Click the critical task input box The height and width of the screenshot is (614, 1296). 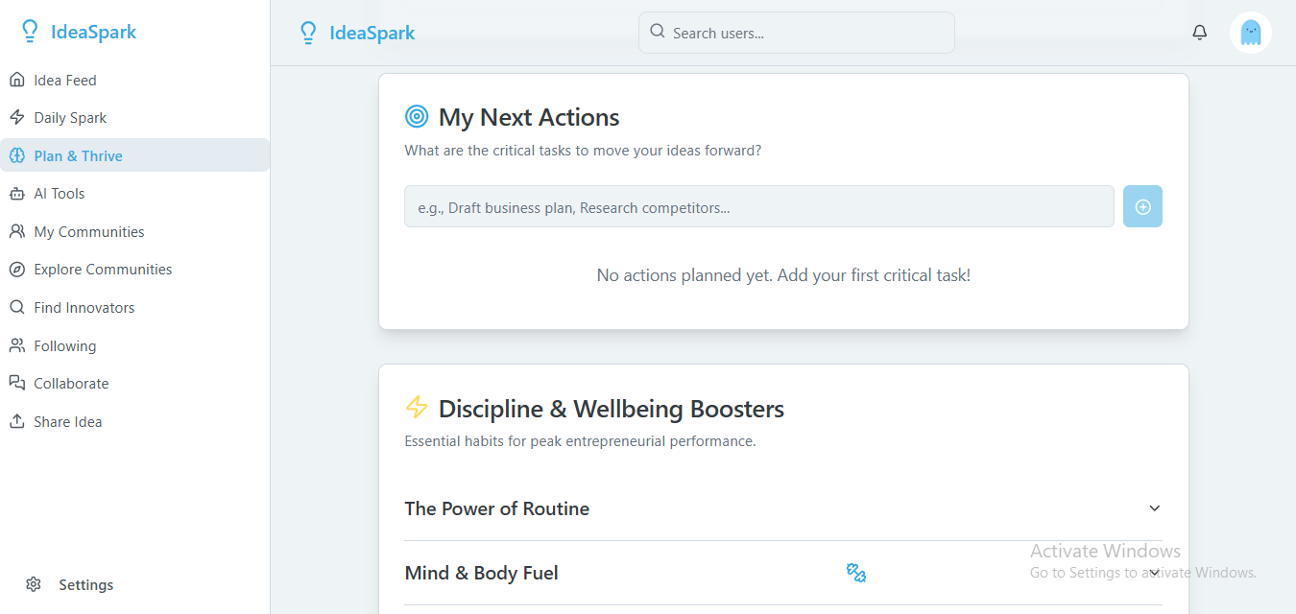(759, 206)
